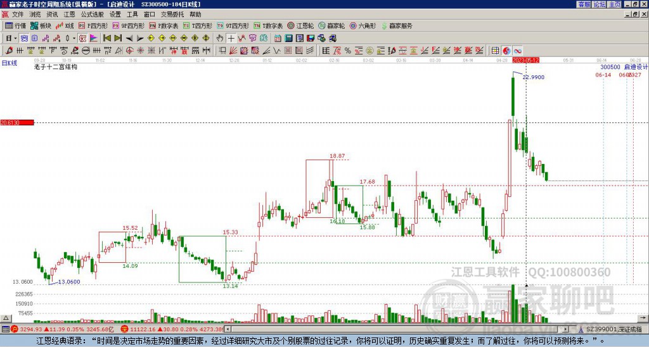Click the save (floppy disk) icon

pyautogui.click(x=311, y=39)
